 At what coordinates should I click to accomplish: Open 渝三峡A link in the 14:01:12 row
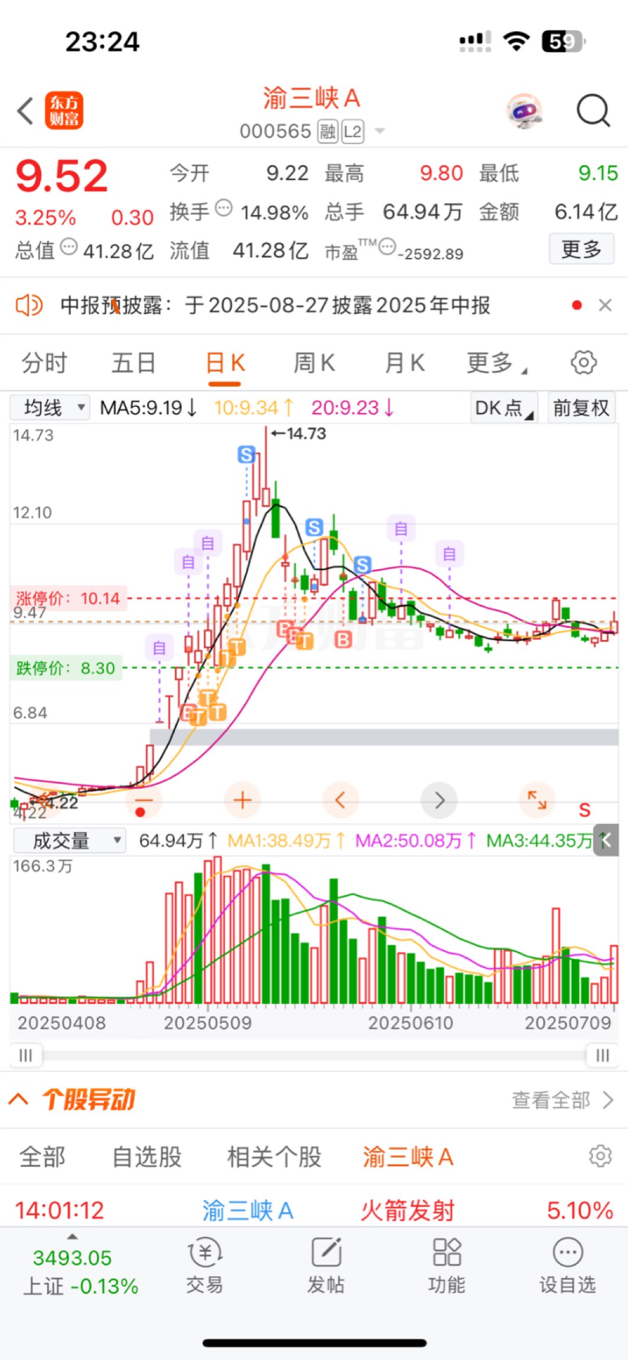[248, 1210]
